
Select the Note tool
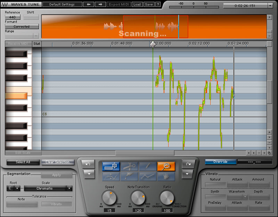click(x=111, y=166)
